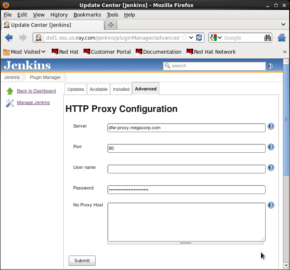Open the search engine selector dropdown
The width and height of the screenshot is (290, 270).
click(x=216, y=38)
